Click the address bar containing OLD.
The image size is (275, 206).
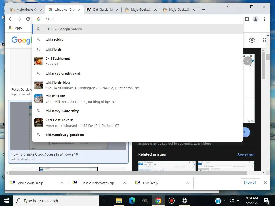(x=137, y=19)
